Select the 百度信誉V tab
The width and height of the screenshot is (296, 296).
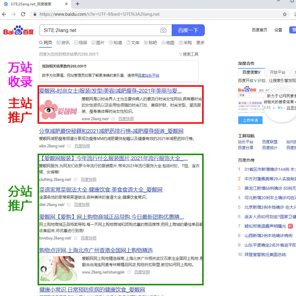[x=251, y=72]
